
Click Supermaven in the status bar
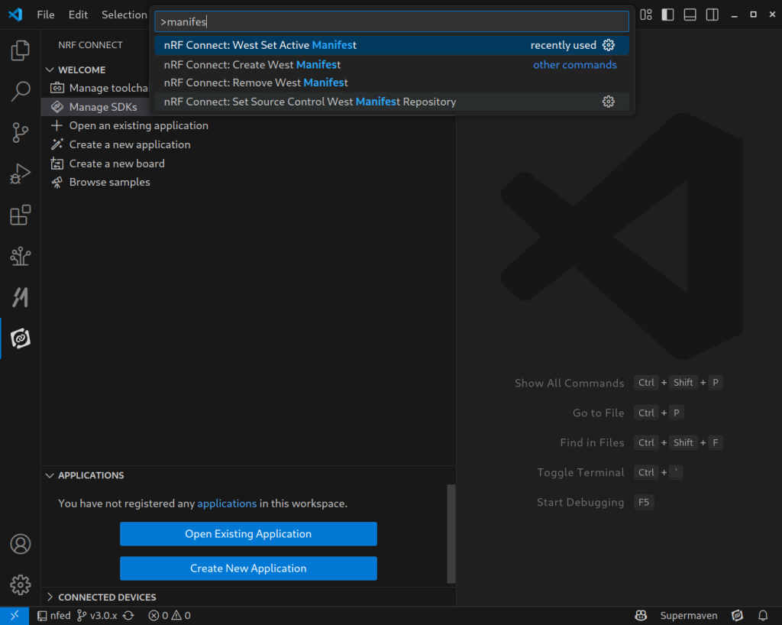pos(689,616)
